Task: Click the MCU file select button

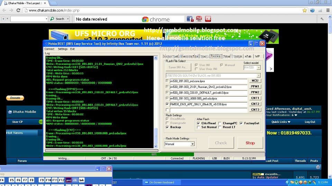Action: pyautogui.click(x=255, y=80)
